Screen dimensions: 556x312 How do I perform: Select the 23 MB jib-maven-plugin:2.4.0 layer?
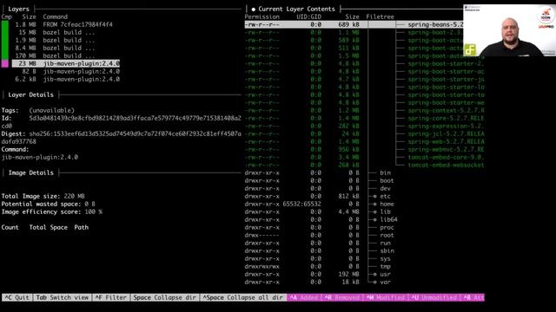coord(66,63)
